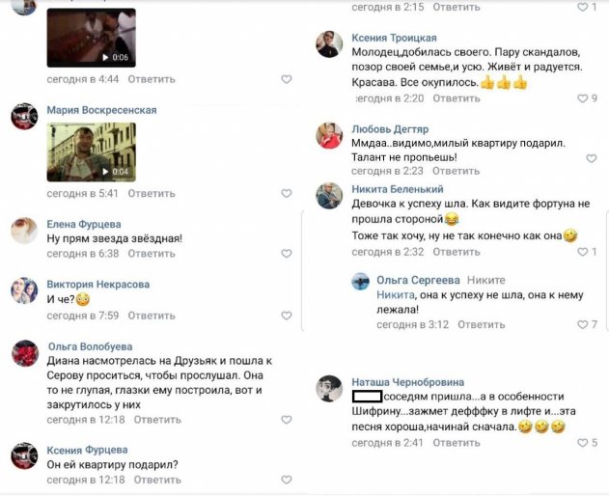
Task: Play the 0:06 video thumbnail
Action: pos(91,38)
